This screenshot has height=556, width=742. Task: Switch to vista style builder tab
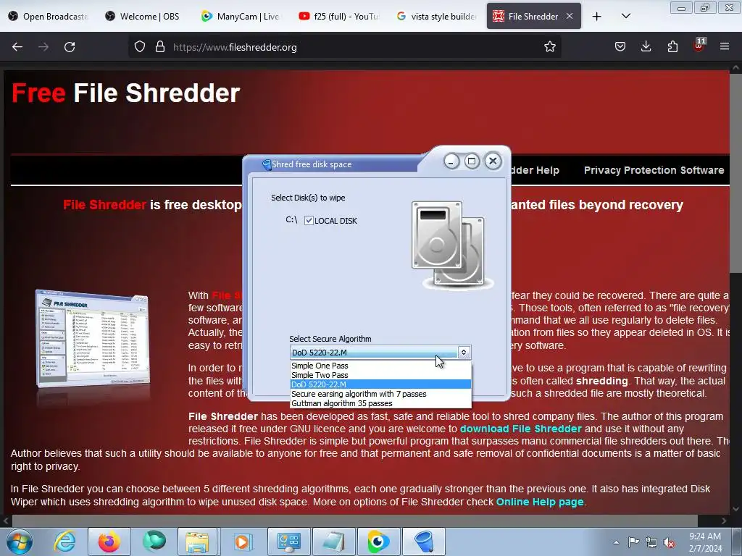pyautogui.click(x=436, y=17)
